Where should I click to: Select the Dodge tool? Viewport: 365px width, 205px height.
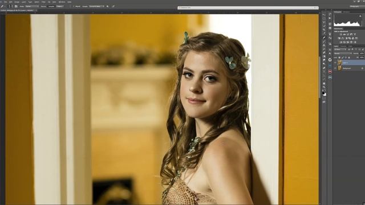click(324, 63)
